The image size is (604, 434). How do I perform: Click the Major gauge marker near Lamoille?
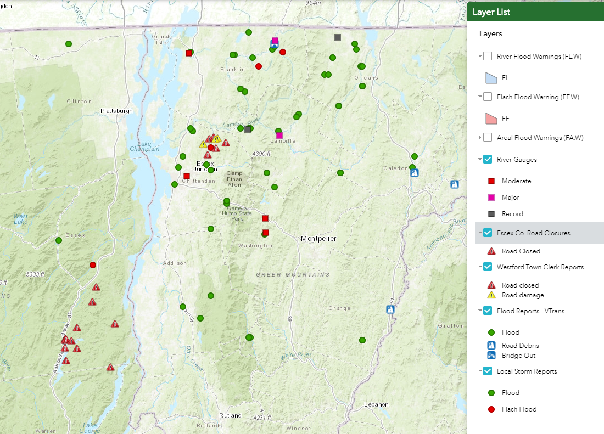coord(279,136)
